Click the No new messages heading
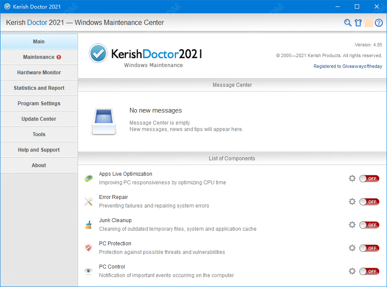The image size is (387, 287). pyautogui.click(x=155, y=110)
